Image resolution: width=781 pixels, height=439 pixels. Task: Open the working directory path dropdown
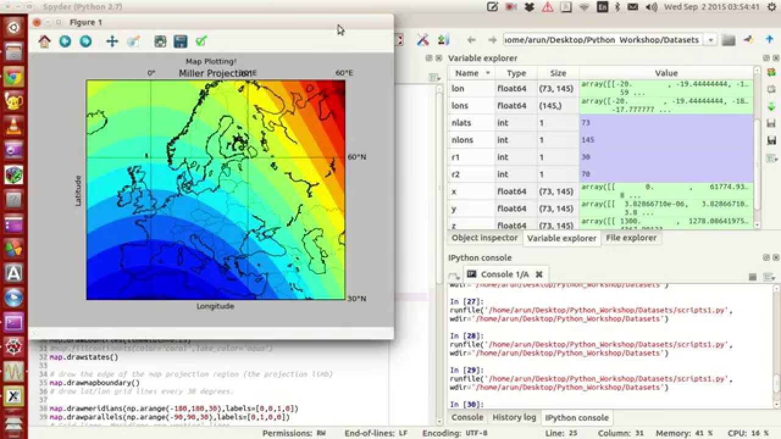[711, 40]
